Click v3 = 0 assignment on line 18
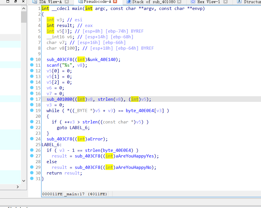Image resolution: width=261 pixels, height=208 pixels. click(55, 105)
